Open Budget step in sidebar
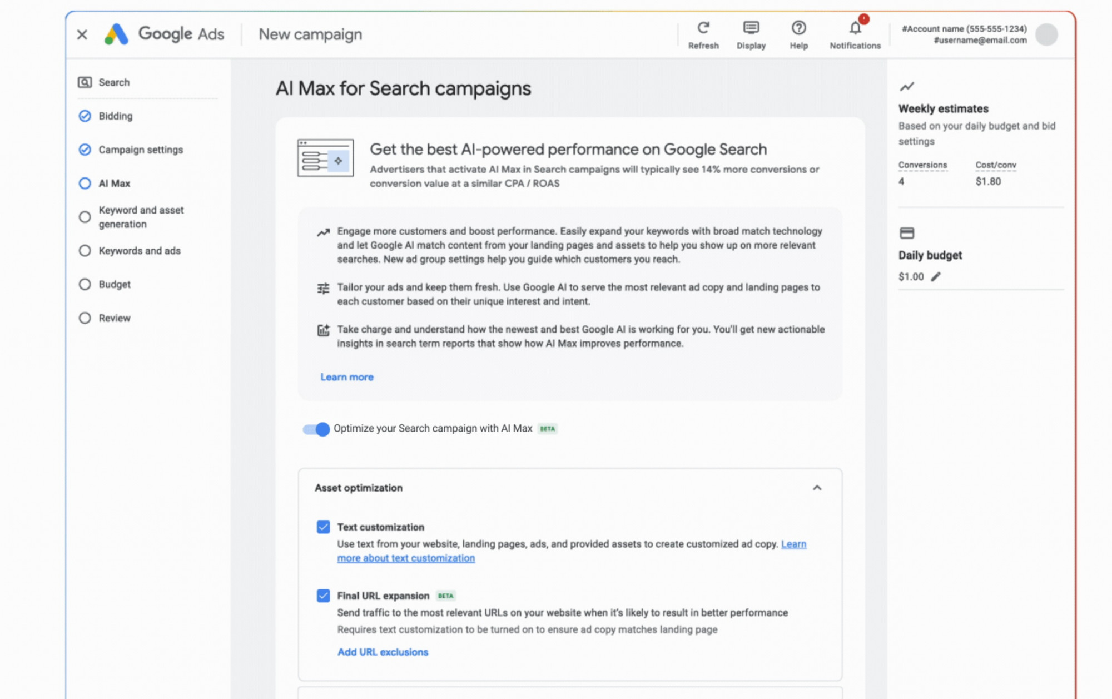The height and width of the screenshot is (699, 1112). tap(115, 285)
